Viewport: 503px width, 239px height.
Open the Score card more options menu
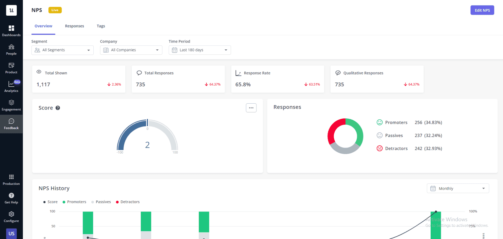[x=251, y=108]
